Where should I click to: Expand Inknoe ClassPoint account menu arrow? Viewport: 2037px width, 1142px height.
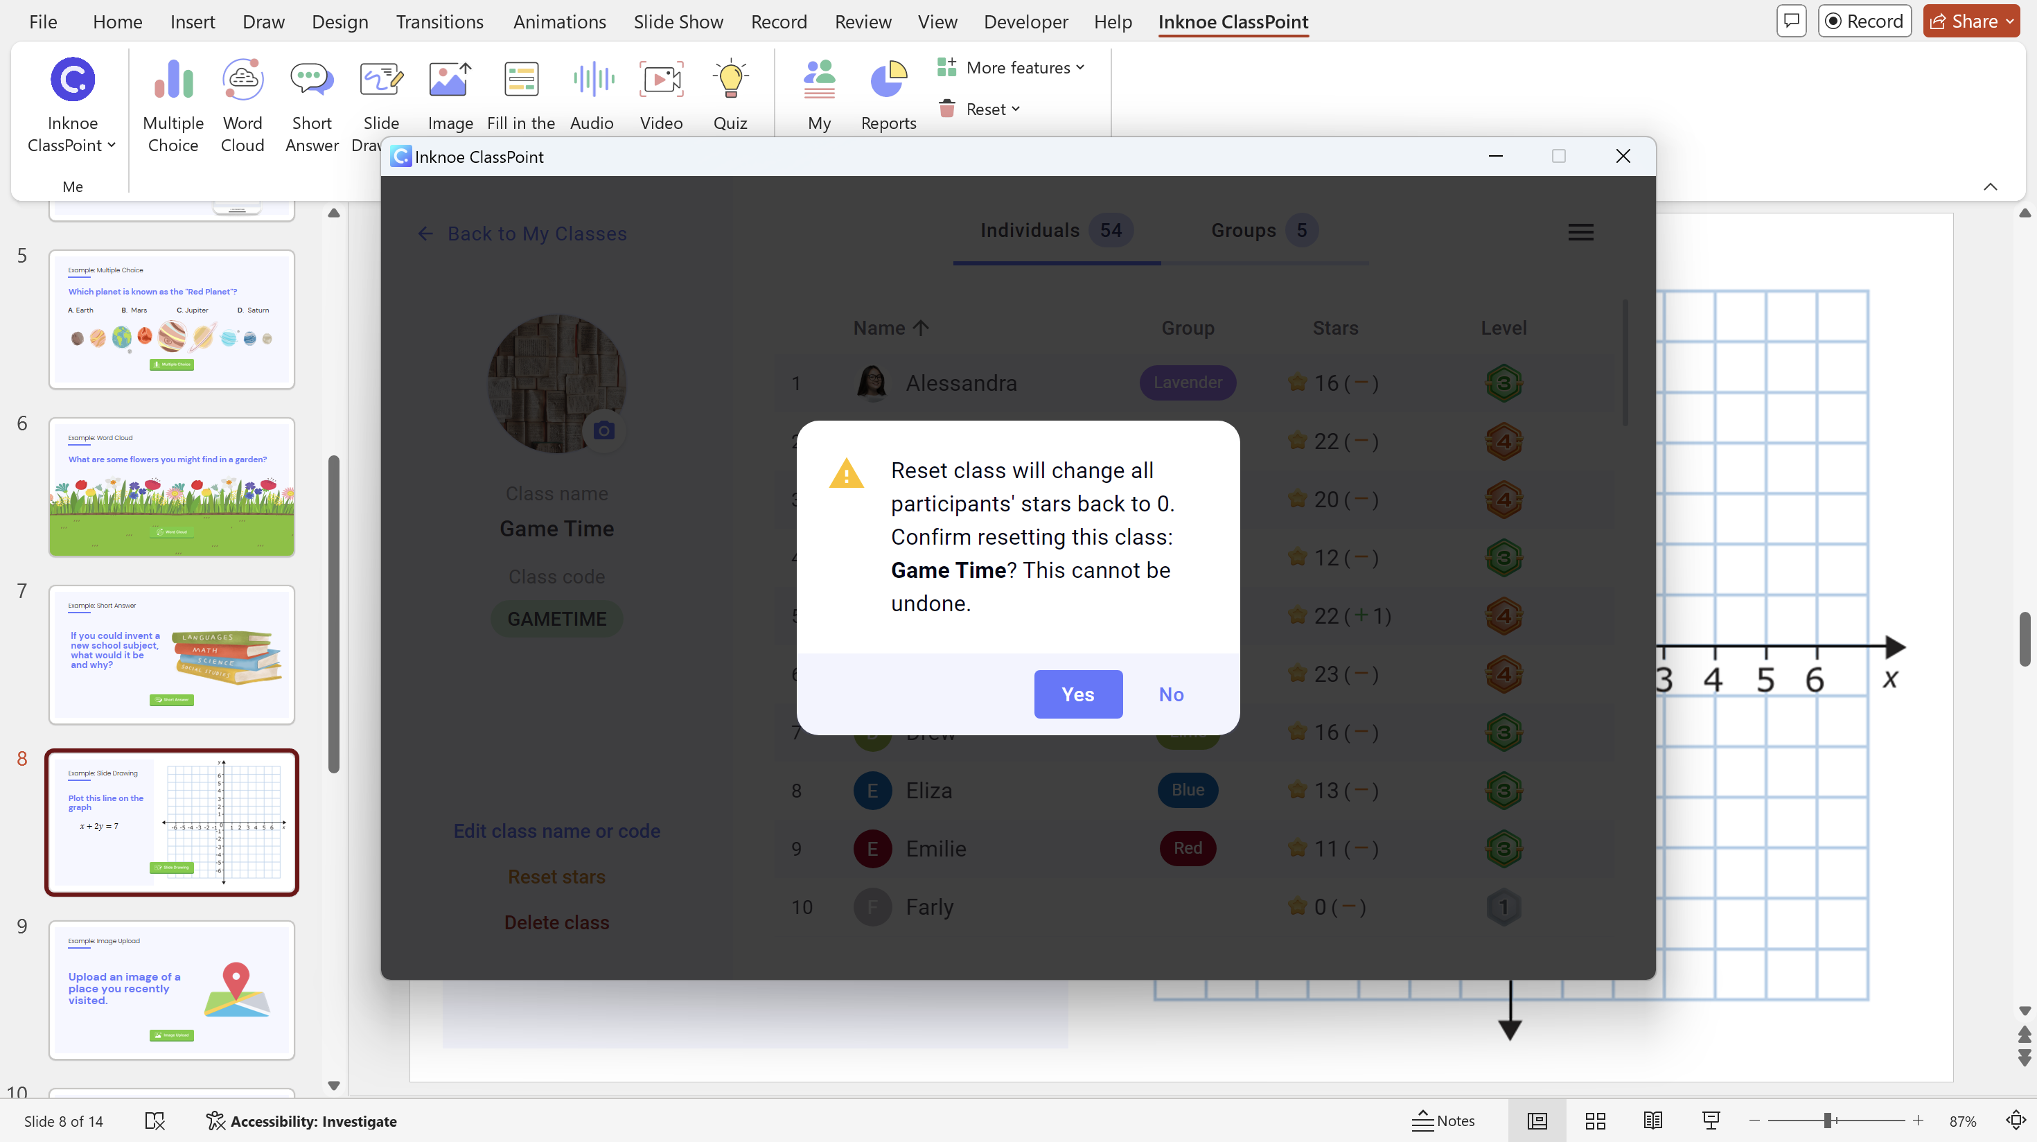pyautogui.click(x=112, y=145)
